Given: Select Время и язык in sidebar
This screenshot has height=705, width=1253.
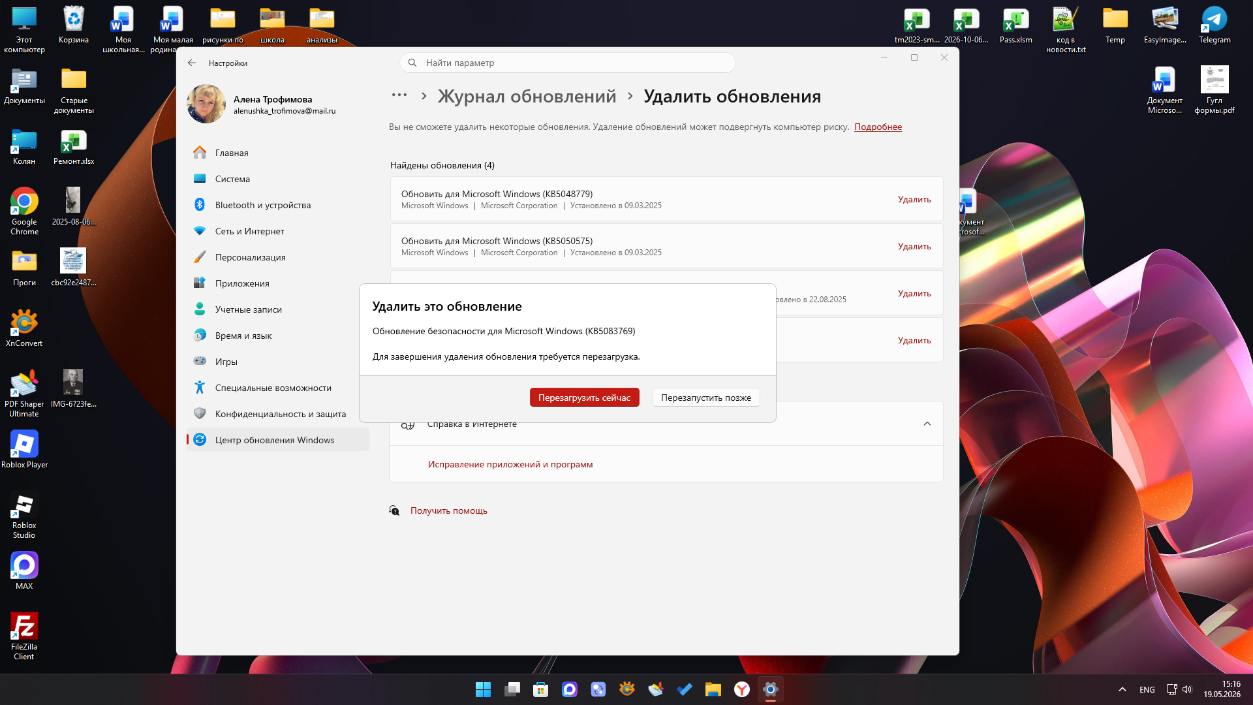Looking at the screenshot, I should (278, 336).
